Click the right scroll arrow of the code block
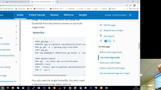161x90 pixels. click(85, 75)
